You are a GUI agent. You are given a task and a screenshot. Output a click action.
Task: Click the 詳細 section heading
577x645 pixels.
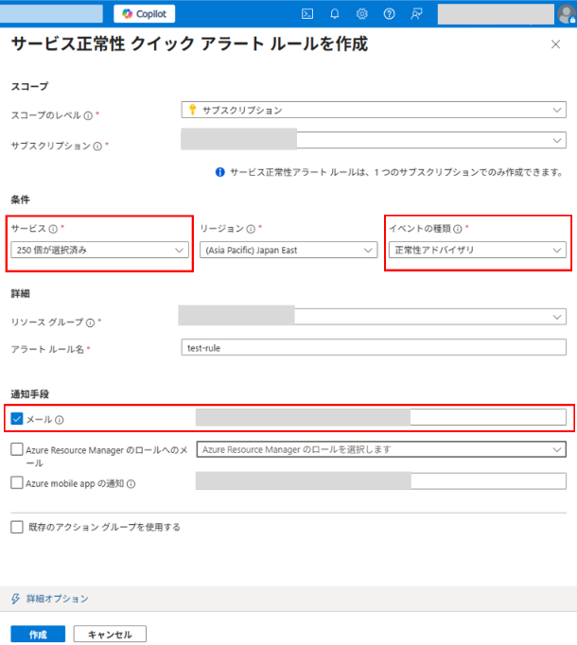20,294
